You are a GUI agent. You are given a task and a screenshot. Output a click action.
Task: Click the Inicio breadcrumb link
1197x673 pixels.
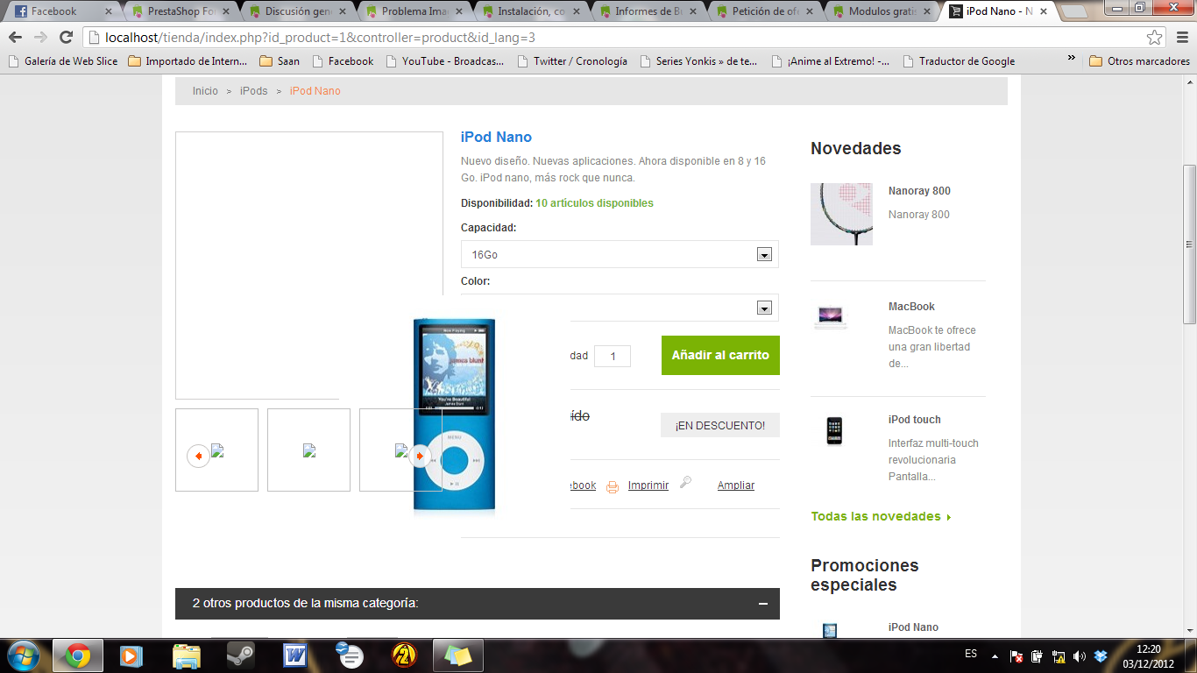(x=205, y=91)
